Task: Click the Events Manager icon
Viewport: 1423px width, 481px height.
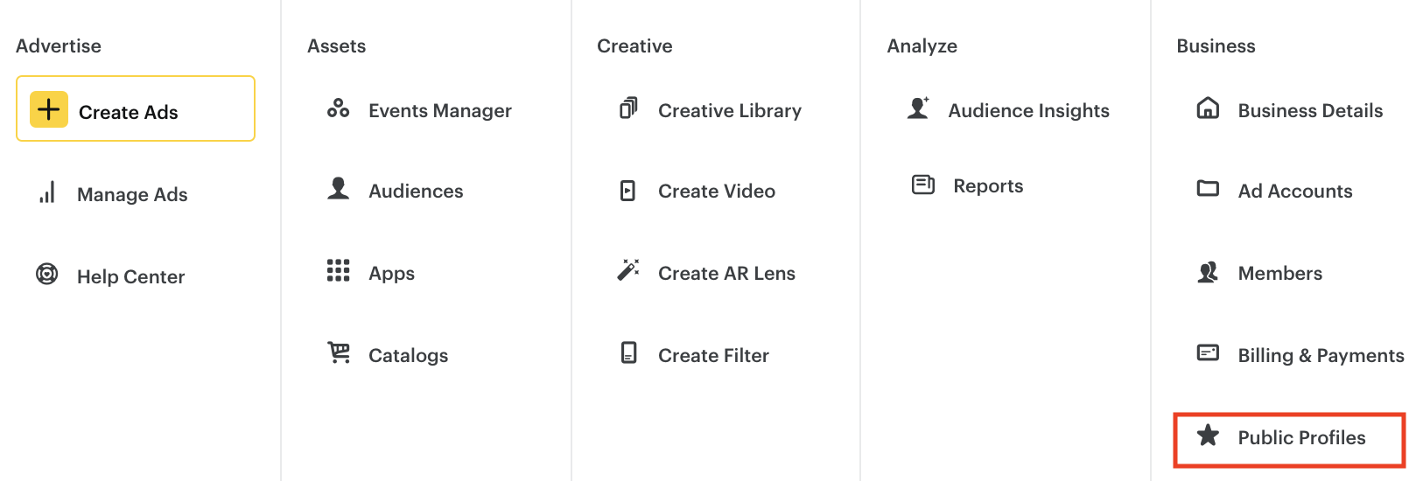Action: (x=338, y=109)
